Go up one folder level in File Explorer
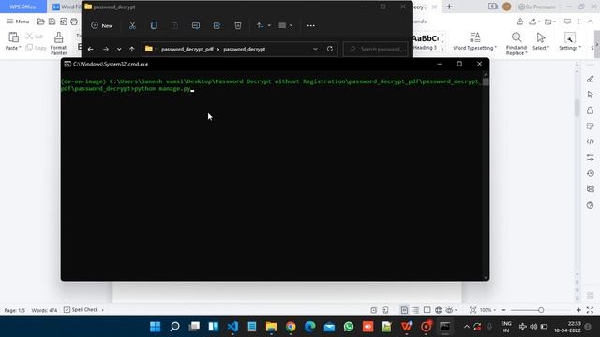The image size is (600, 337). tap(131, 49)
